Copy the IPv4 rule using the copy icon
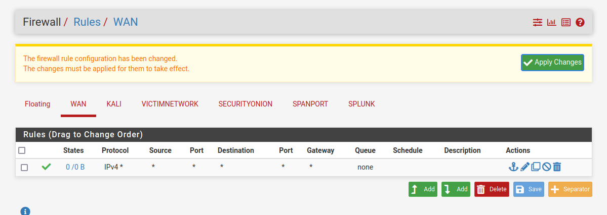Image resolution: width=607 pixels, height=215 pixels. pyautogui.click(x=536, y=167)
